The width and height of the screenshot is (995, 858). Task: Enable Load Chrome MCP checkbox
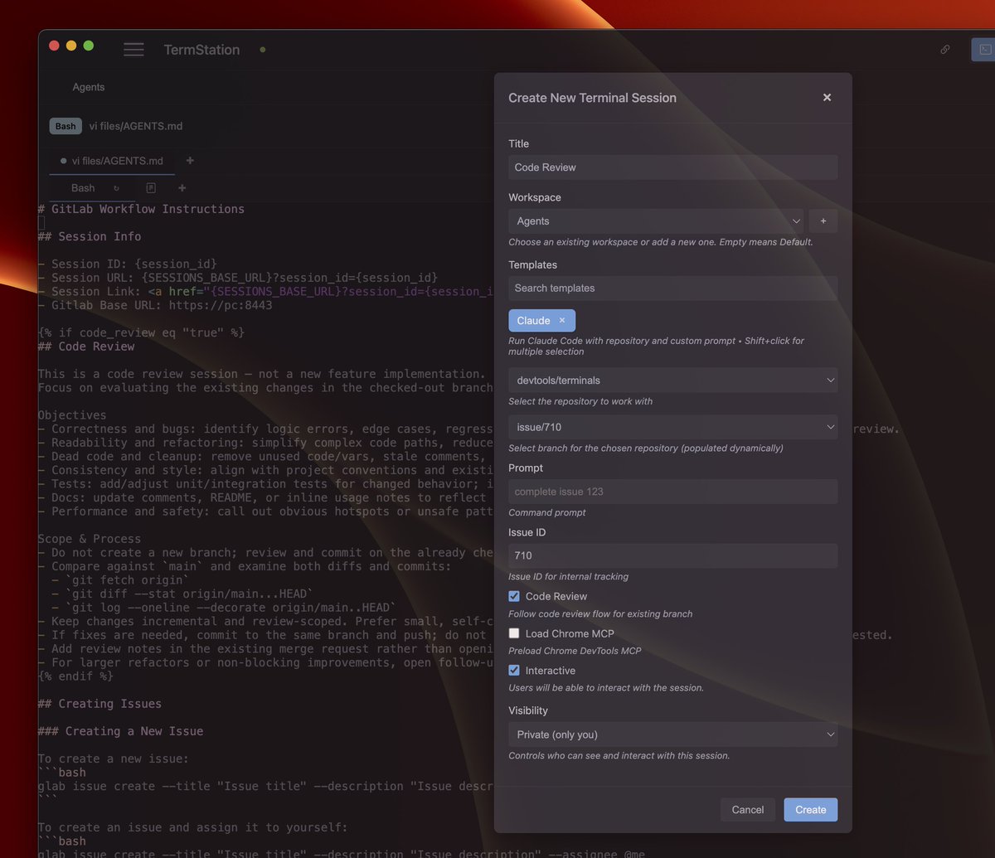(514, 633)
